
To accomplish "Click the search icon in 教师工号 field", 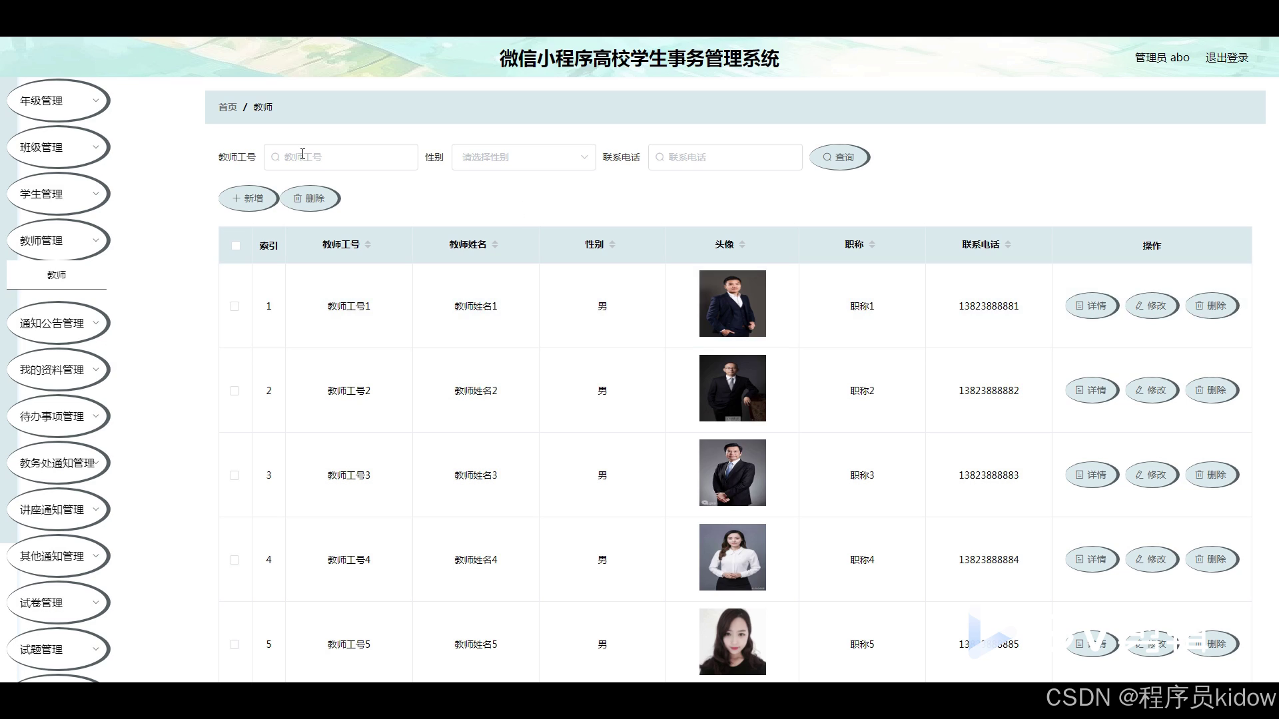I will (x=275, y=156).
